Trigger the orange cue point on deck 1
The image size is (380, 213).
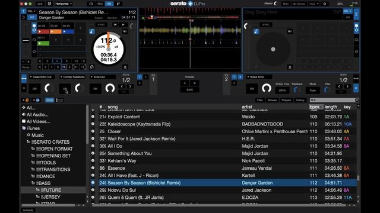[x=55, y=31]
